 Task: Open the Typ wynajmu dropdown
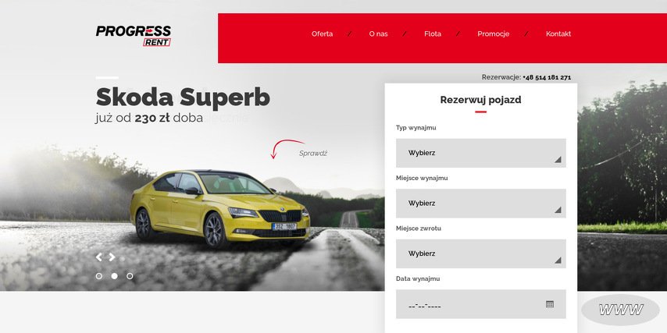480,153
